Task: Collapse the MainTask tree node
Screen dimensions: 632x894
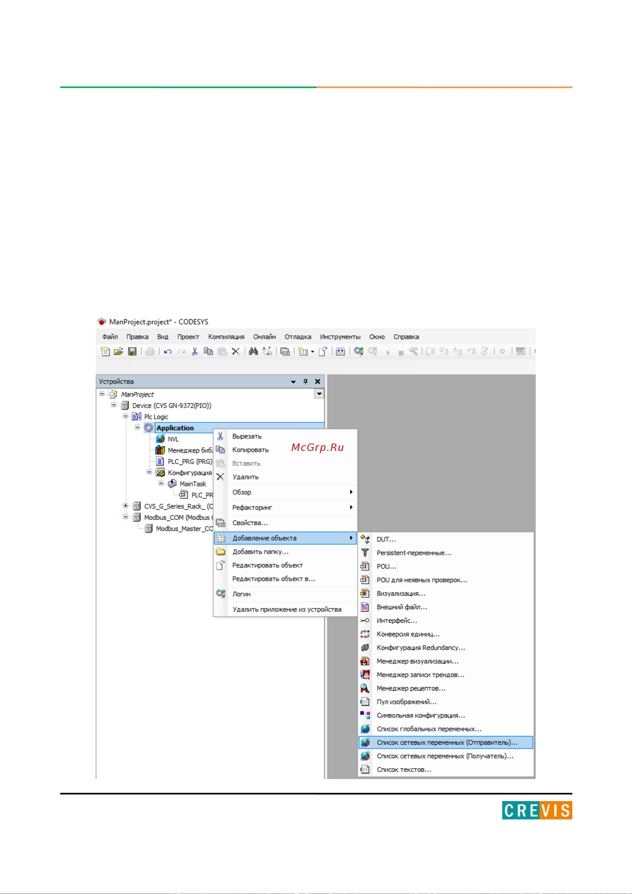Action: 161,483
